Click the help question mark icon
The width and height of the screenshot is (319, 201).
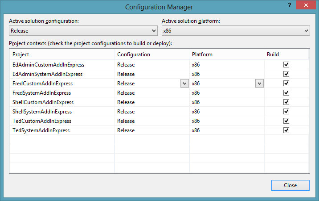290,5
